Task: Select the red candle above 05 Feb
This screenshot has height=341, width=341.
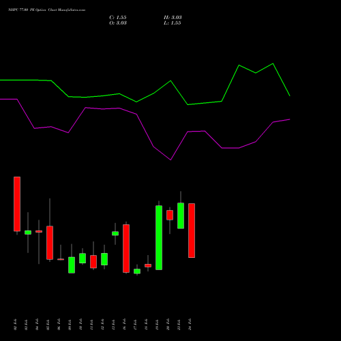Action: [x=50, y=243]
